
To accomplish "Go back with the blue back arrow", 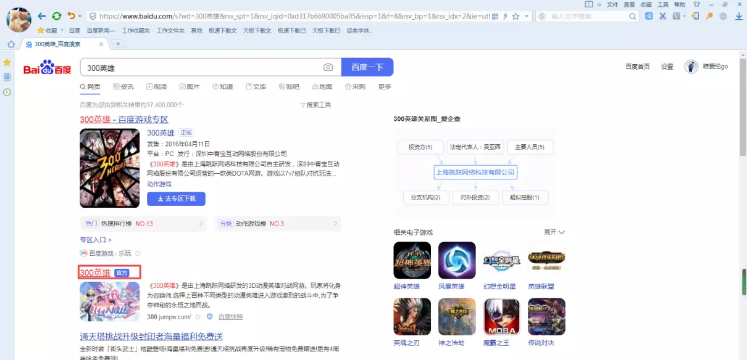I will click(42, 16).
